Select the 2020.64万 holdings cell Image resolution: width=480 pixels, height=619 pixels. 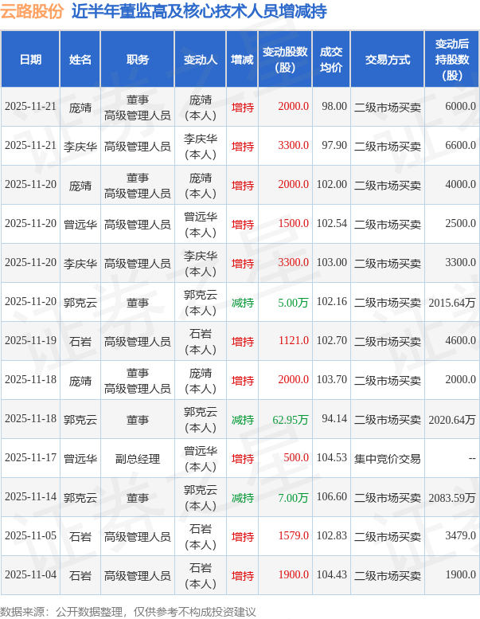[452, 419]
